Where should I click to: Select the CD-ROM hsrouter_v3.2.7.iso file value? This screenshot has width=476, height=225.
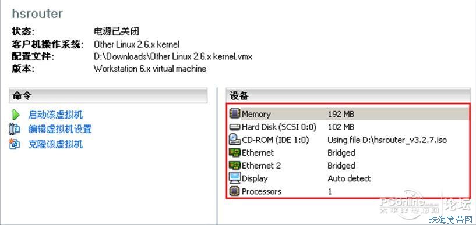(x=387, y=140)
